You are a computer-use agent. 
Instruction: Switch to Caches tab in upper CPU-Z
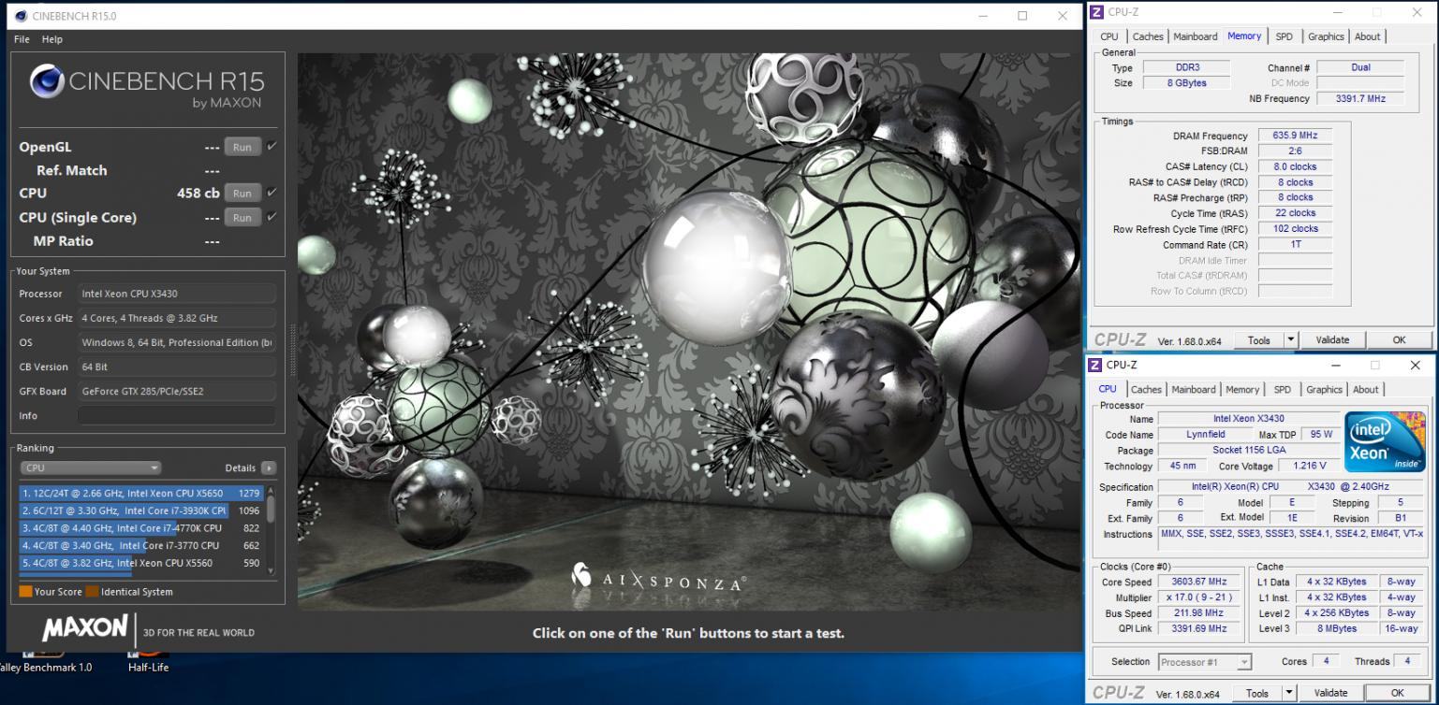1148,36
